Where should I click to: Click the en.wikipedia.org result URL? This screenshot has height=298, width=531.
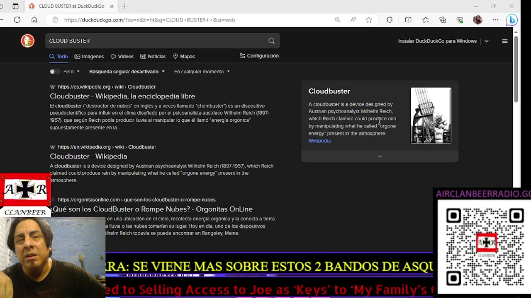pos(107,147)
